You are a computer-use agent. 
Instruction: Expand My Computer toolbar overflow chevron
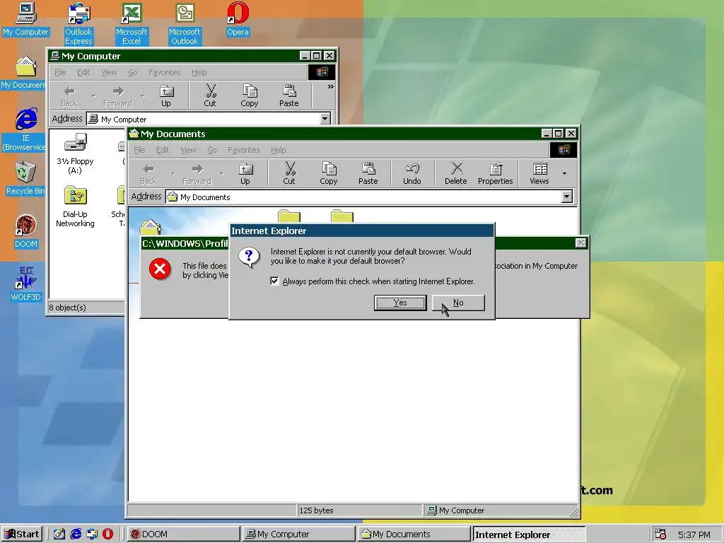tap(331, 87)
